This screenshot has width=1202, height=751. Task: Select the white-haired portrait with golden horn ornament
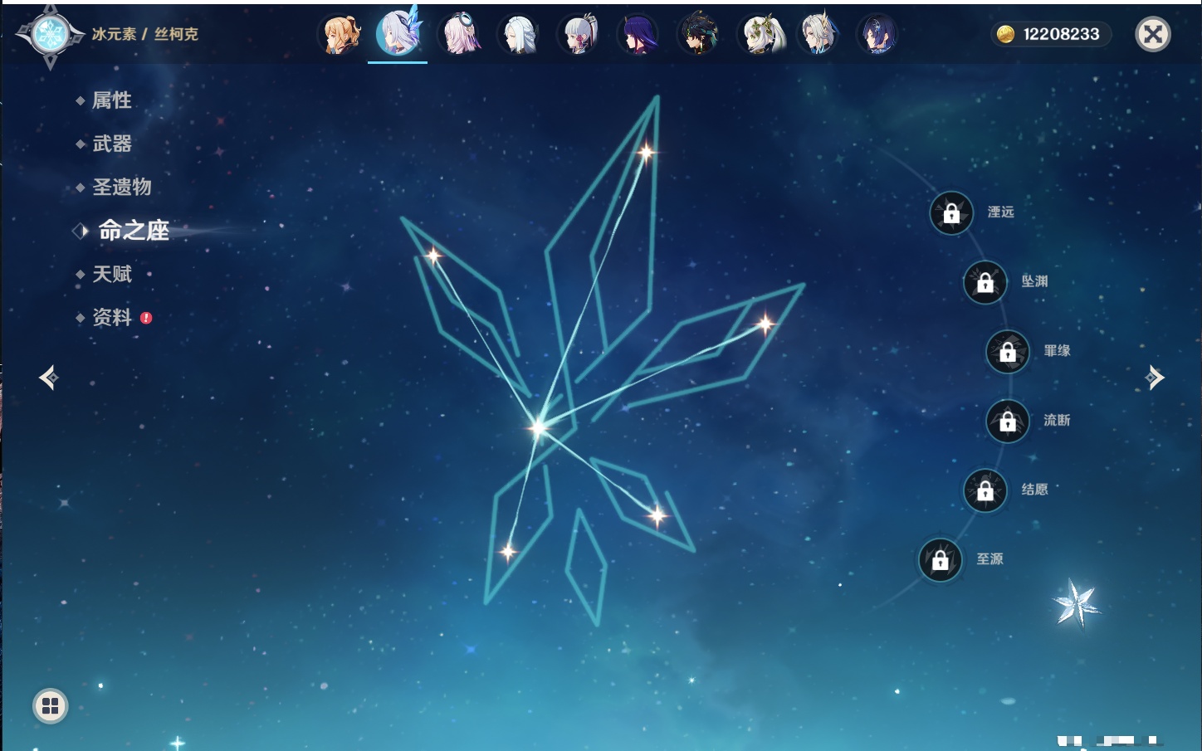coord(818,34)
